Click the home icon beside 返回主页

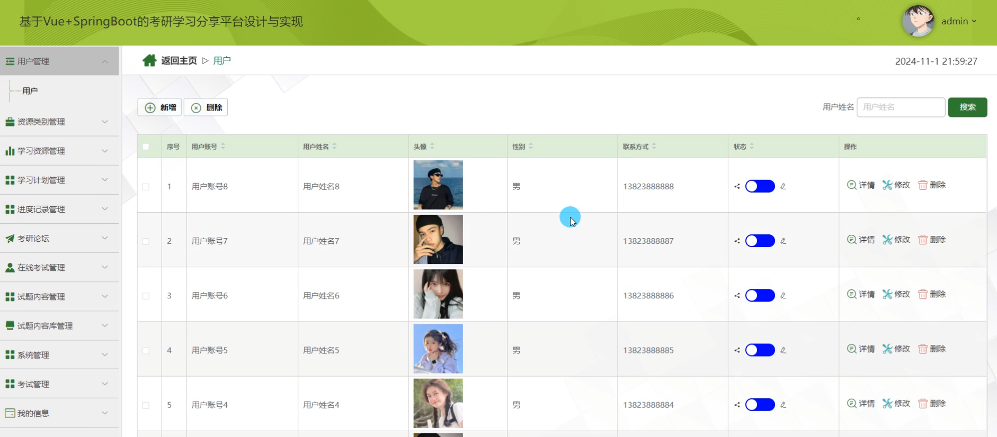149,60
